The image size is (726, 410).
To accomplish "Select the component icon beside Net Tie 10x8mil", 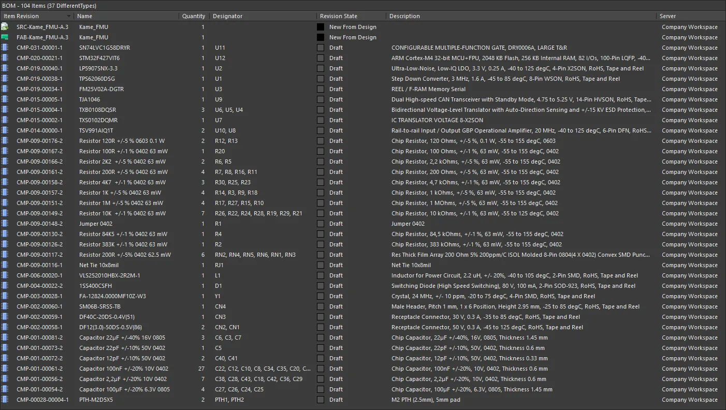I will pyautogui.click(x=5, y=265).
